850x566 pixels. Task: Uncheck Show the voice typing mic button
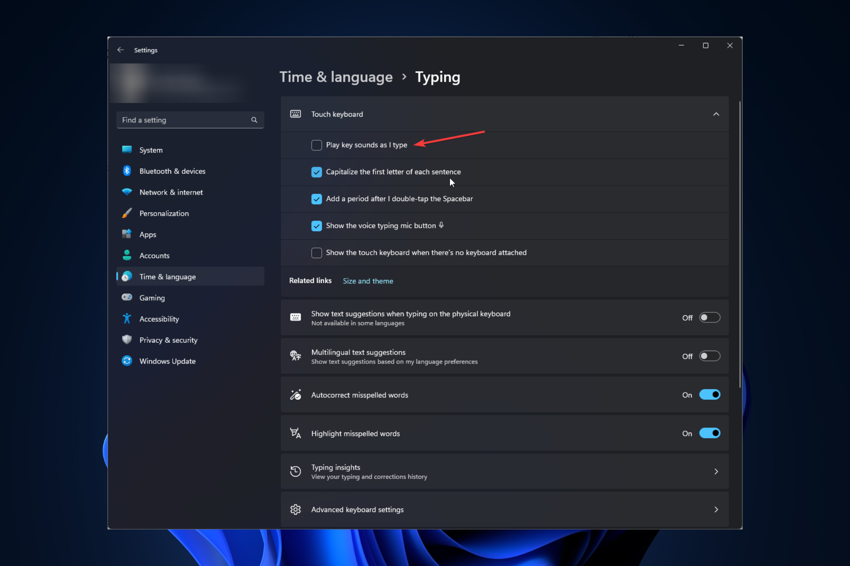(316, 226)
